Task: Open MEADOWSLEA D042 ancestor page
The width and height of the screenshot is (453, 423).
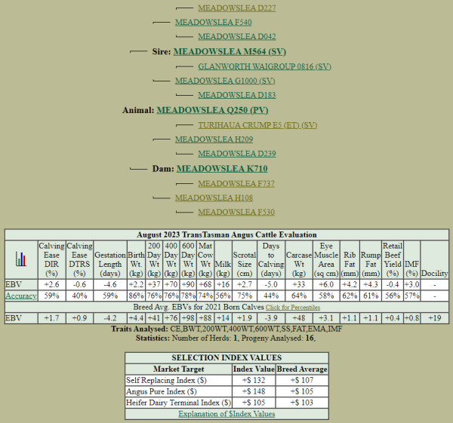Action: point(237,36)
